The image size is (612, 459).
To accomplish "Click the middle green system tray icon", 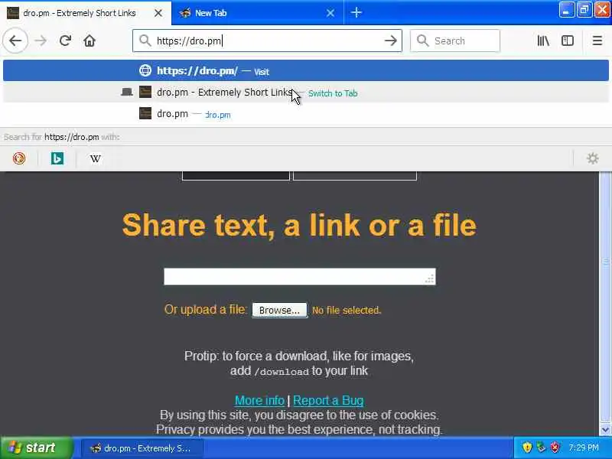I will pos(541,448).
